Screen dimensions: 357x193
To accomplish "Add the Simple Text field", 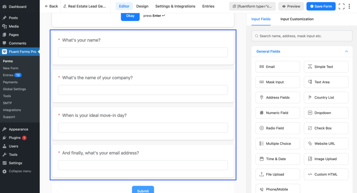I will [x=326, y=67].
